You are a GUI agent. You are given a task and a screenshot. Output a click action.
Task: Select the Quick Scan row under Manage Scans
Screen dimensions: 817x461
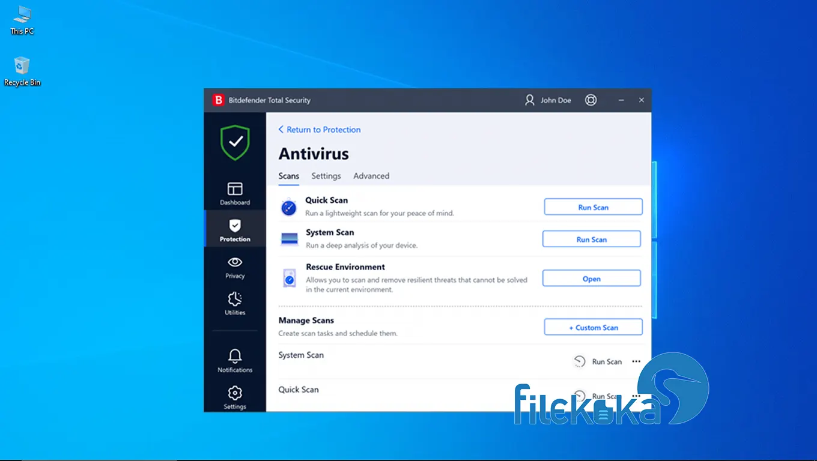point(460,396)
